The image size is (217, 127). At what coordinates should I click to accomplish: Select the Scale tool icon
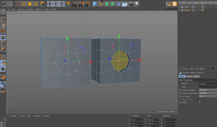coord(30,4)
